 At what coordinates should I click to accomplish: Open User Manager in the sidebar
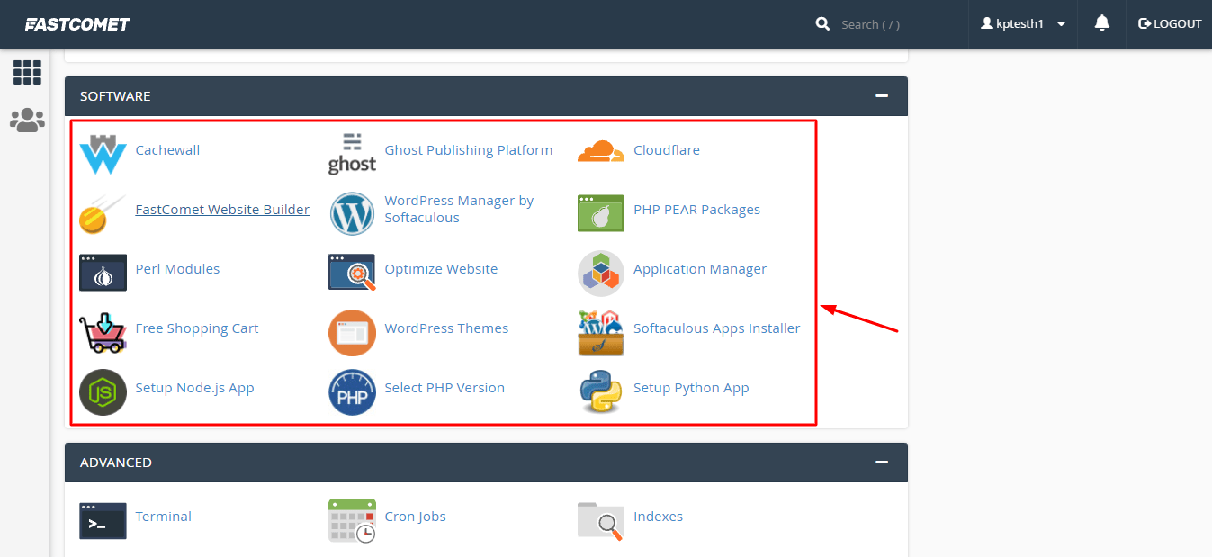(27, 121)
